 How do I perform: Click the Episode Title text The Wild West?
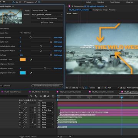pyautogui.click(x=26, y=33)
